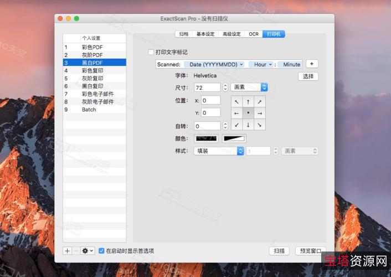Viewport: 391px width, 277px height.
Task: Zoom the ExactScan Pro window with green button
Action: tap(76, 18)
